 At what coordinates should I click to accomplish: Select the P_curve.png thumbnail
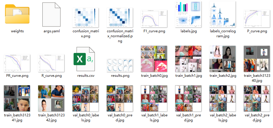point(257,19)
